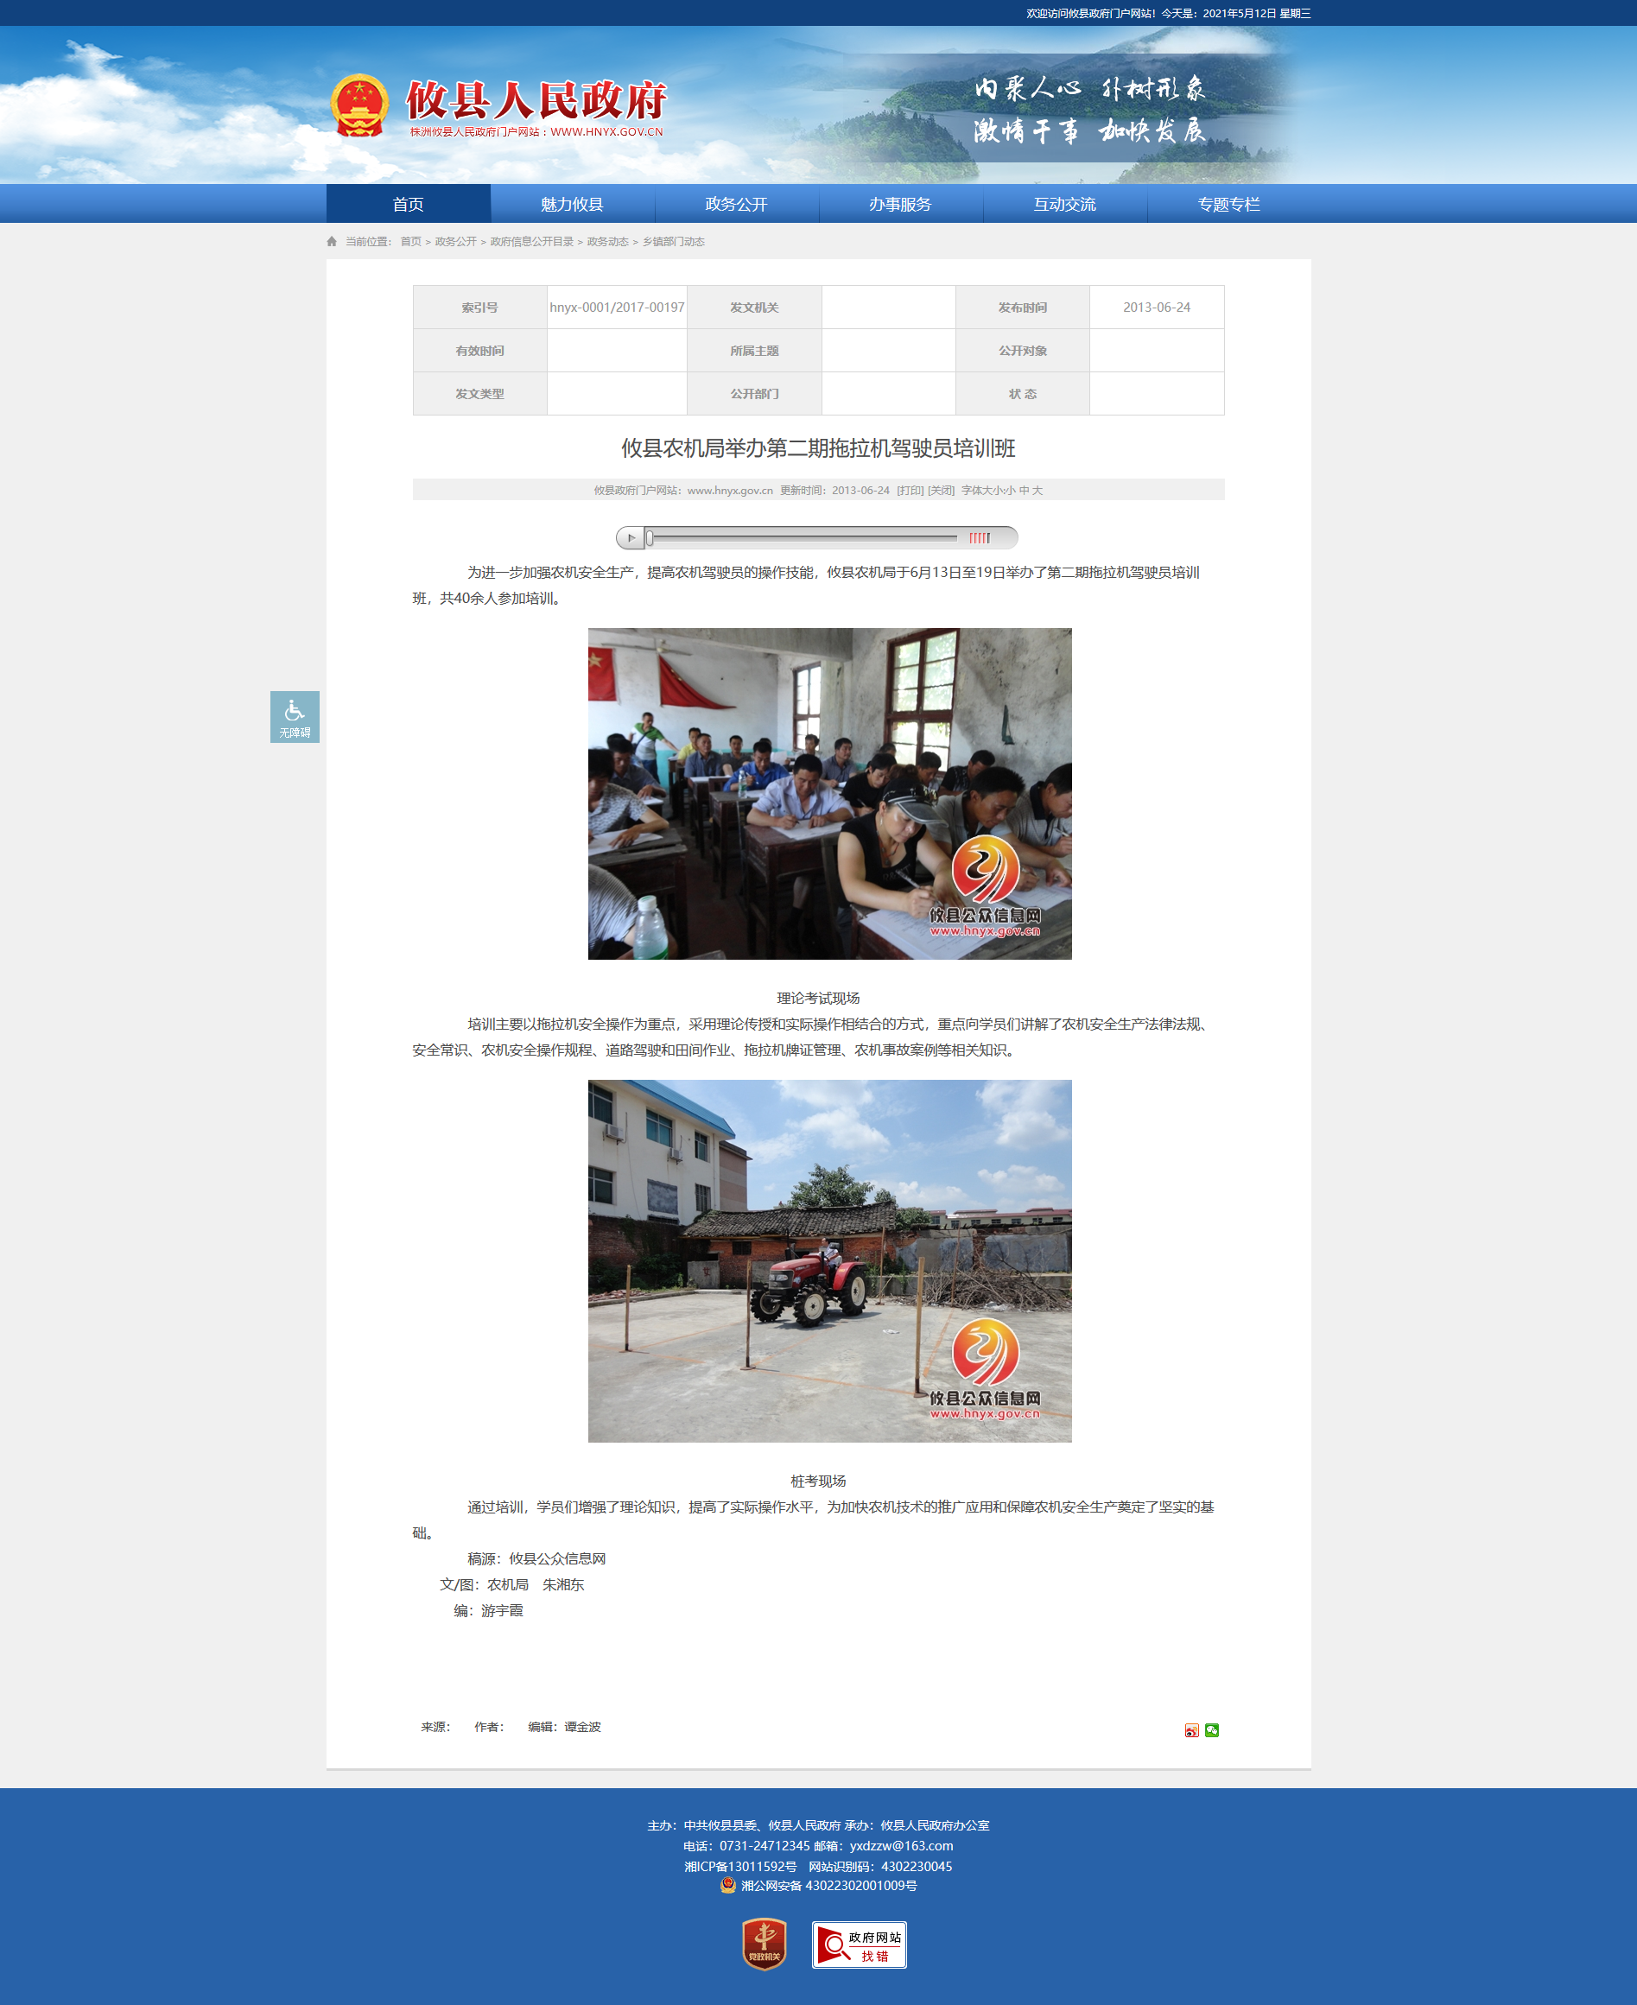Screen dimensions: 1637x2005
Task: Go to the 办事服务 menu item
Action: click(899, 204)
